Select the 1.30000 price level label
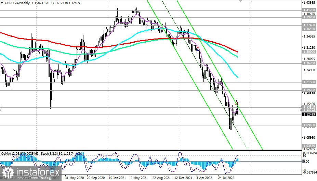317x181 pixels. pyautogui.click(x=309, y=51)
